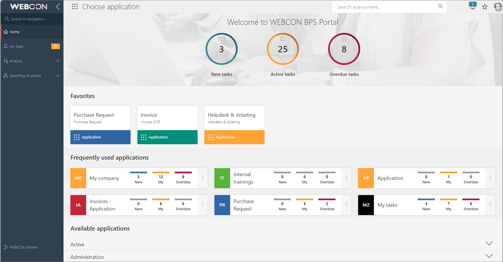Click the New tasks label
The width and height of the screenshot is (503, 262).
[x=222, y=74]
